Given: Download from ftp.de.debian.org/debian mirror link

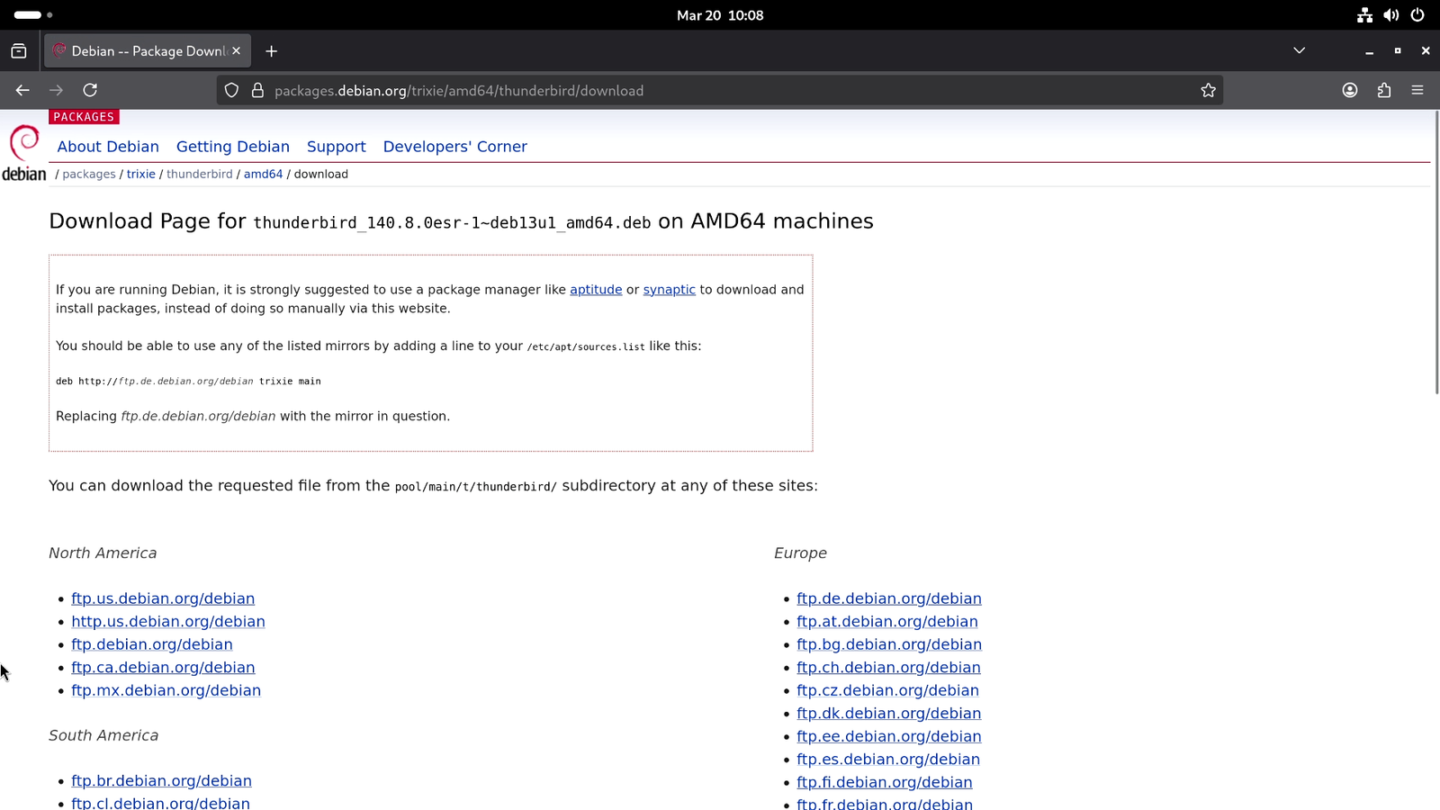Looking at the screenshot, I should click(889, 598).
